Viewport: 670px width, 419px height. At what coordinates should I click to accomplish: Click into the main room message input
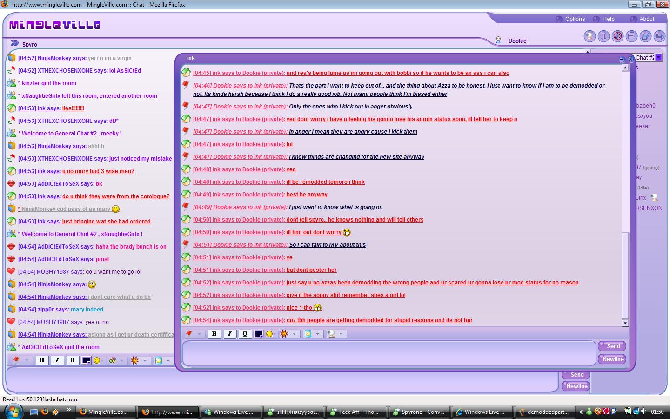click(282, 380)
